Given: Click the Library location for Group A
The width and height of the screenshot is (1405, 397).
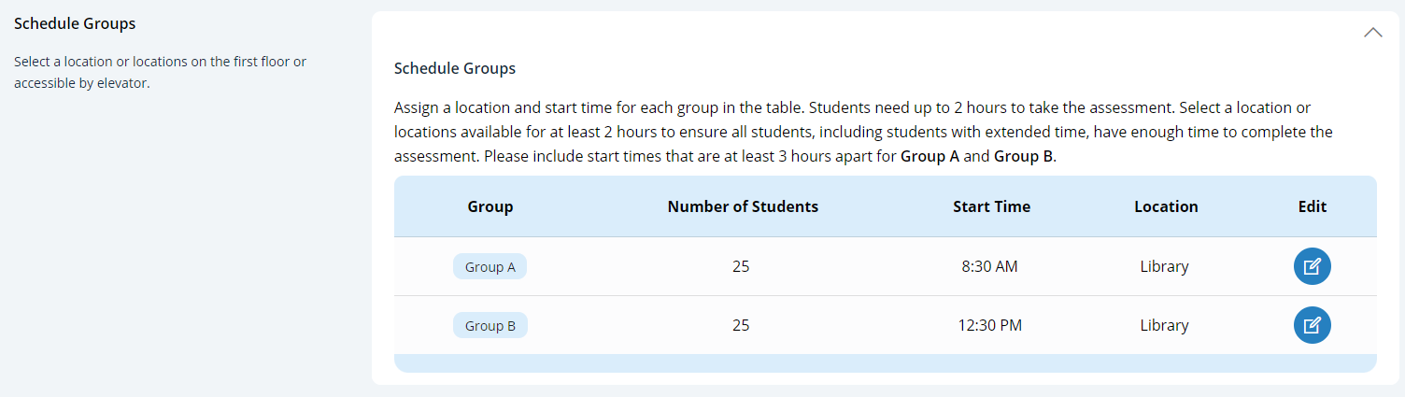Looking at the screenshot, I should (x=1164, y=267).
